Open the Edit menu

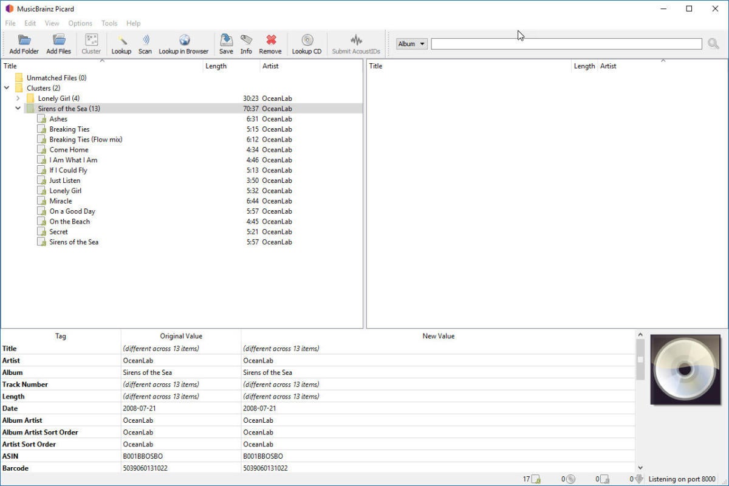[x=30, y=23]
